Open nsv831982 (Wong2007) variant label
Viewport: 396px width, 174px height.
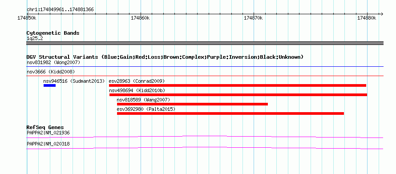[x=53, y=62]
